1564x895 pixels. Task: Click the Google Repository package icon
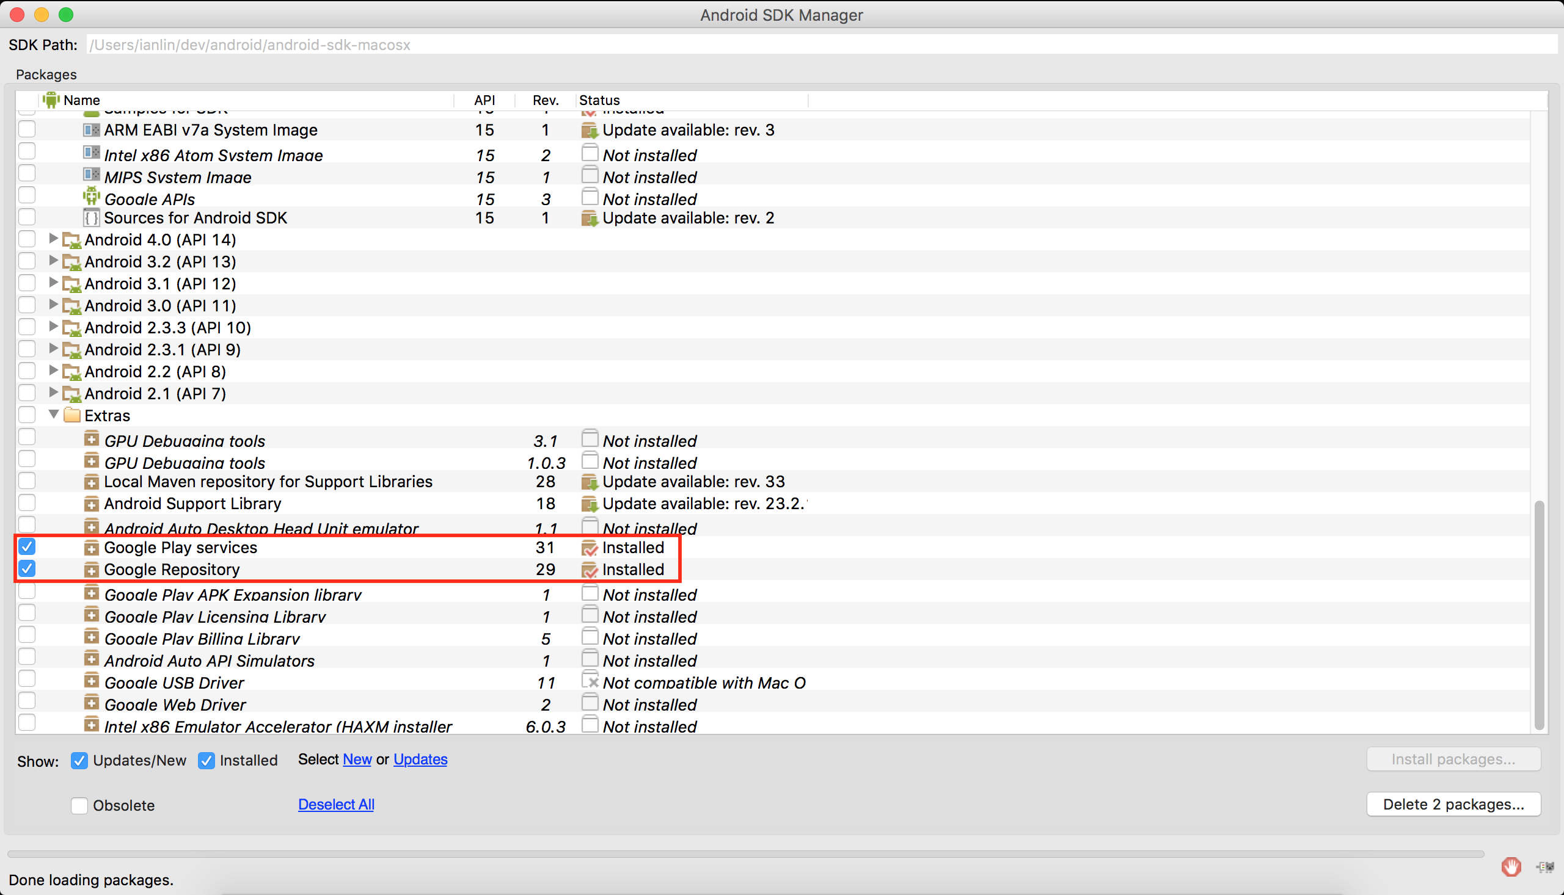click(x=91, y=570)
